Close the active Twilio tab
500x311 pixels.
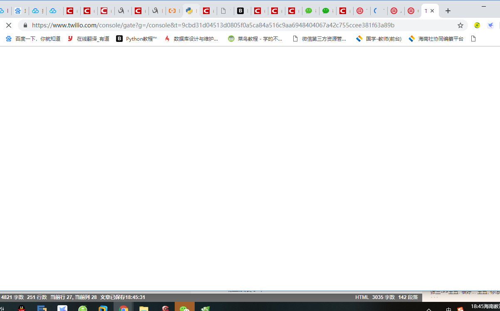[x=432, y=11]
